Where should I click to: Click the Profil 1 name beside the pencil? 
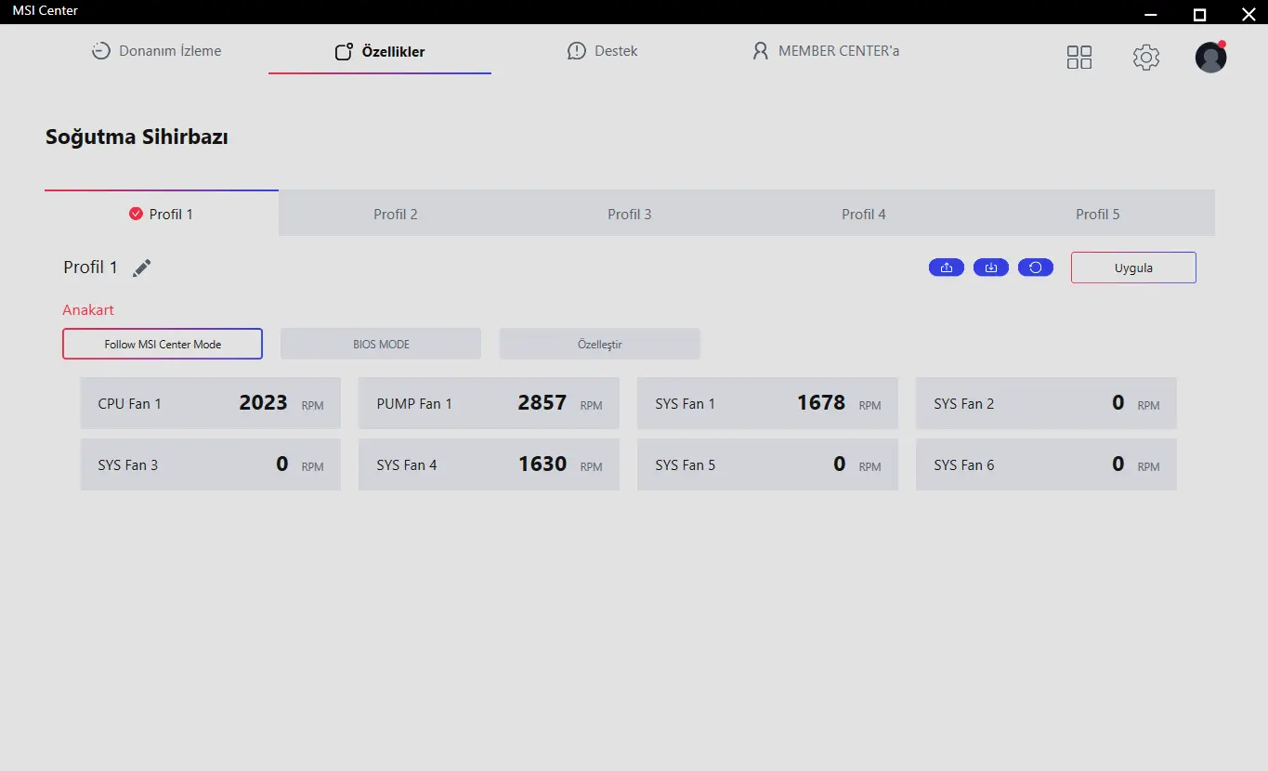91,268
